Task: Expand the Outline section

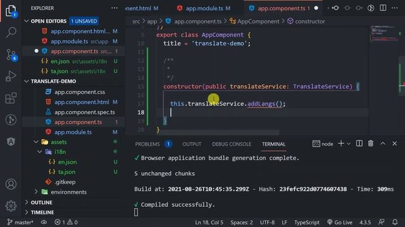Action: 27,202
